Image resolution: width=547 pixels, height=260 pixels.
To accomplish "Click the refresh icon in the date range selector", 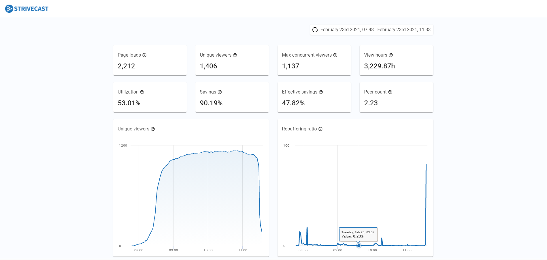I will tap(315, 30).
